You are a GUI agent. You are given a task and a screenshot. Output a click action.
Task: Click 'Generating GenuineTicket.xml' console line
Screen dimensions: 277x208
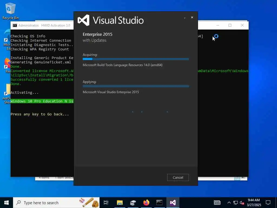(x=41, y=62)
